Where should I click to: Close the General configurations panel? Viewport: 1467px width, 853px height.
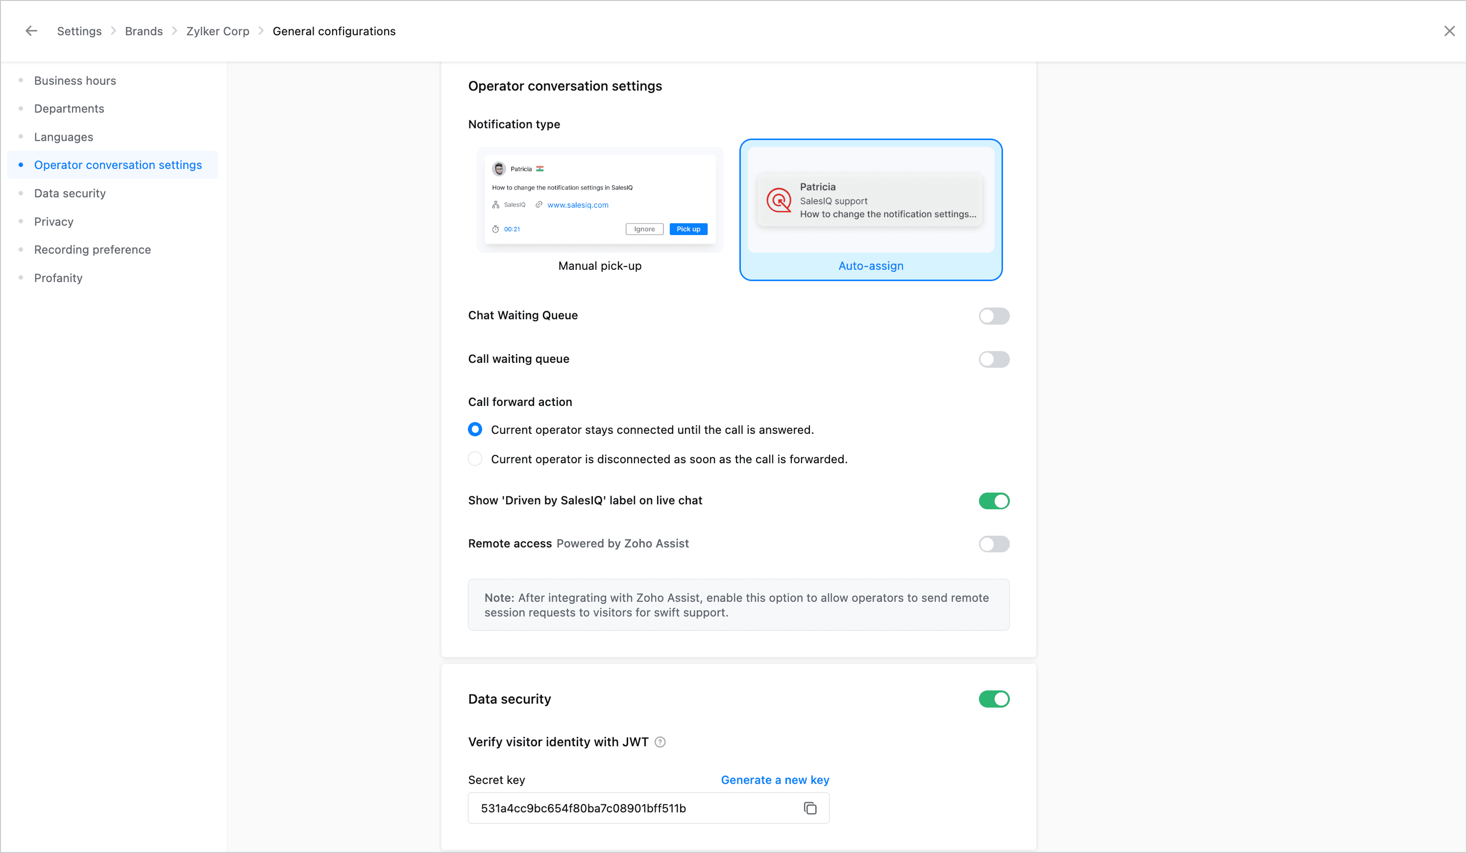tap(1449, 31)
